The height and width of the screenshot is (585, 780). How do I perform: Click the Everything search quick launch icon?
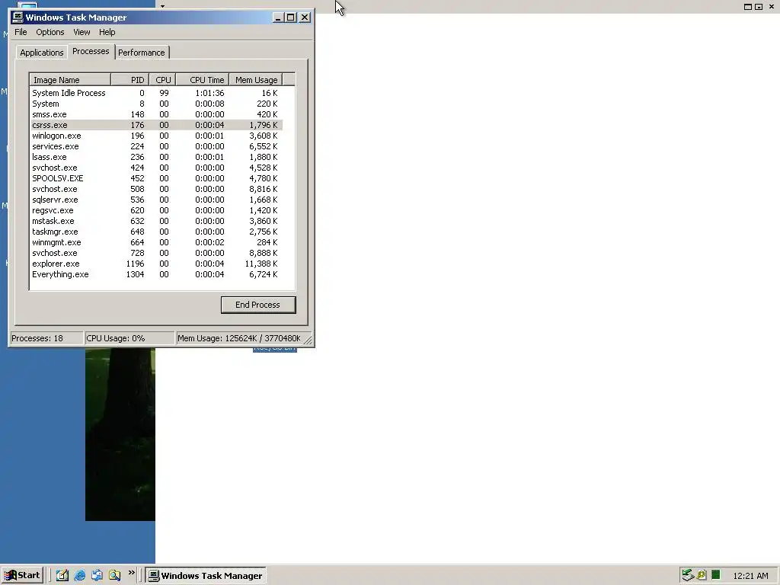coord(114,575)
